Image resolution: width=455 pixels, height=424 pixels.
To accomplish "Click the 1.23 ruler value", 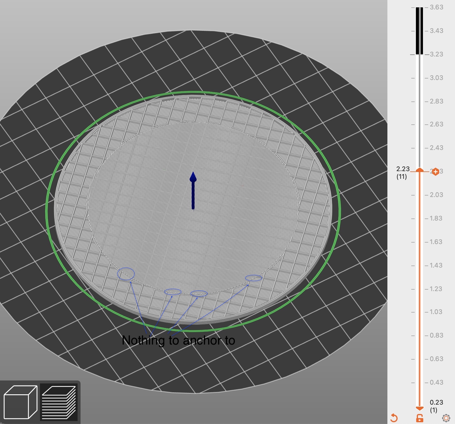I will pyautogui.click(x=436, y=289).
